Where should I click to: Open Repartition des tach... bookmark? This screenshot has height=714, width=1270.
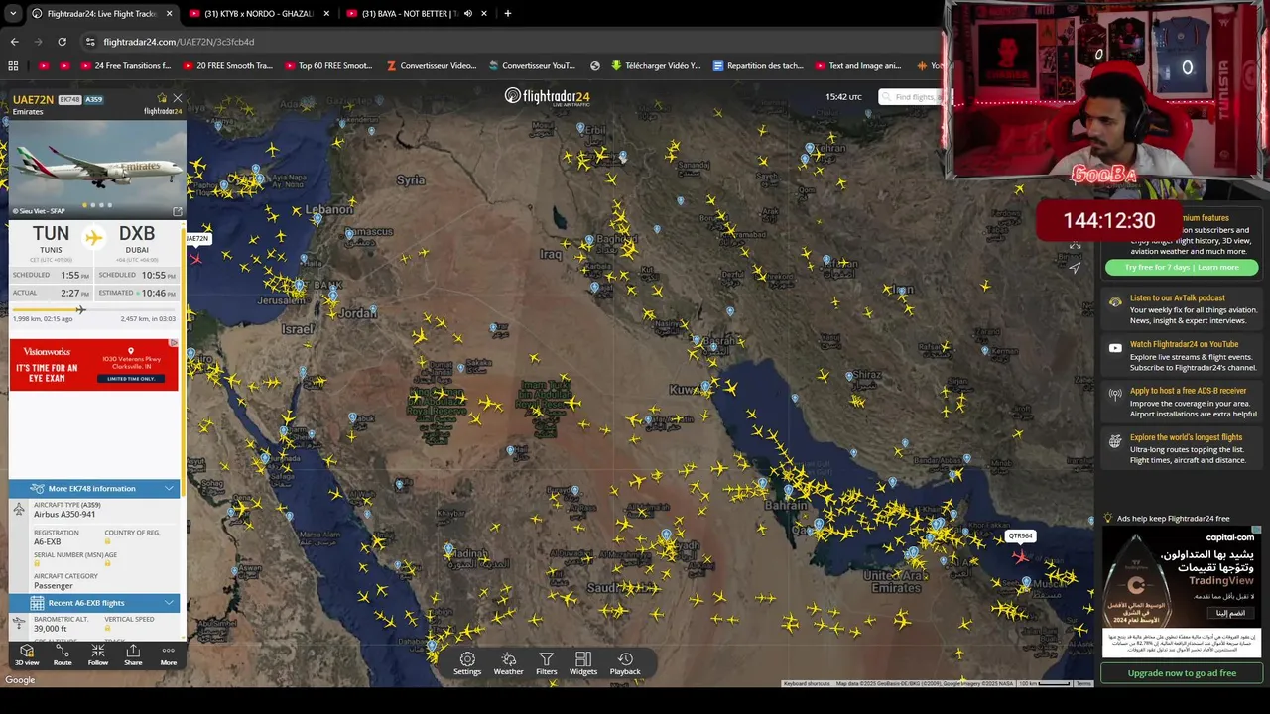tap(758, 66)
